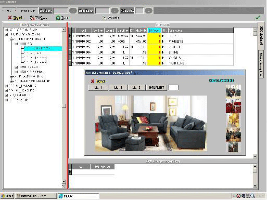Open the combo box at the toolbar's left end
Image resolution: width=267 pixels, height=201 pixels.
pos(9,11)
